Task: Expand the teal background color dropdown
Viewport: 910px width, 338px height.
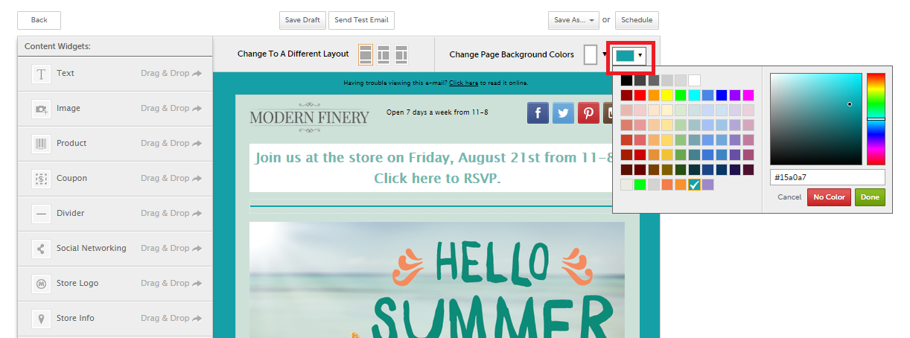Action: (x=630, y=55)
